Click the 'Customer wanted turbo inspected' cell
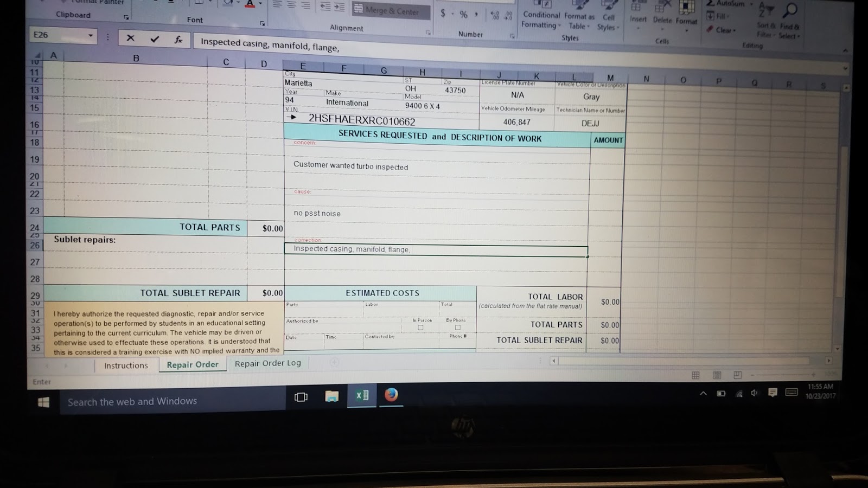Image resolution: width=868 pixels, height=488 pixels. click(x=437, y=166)
